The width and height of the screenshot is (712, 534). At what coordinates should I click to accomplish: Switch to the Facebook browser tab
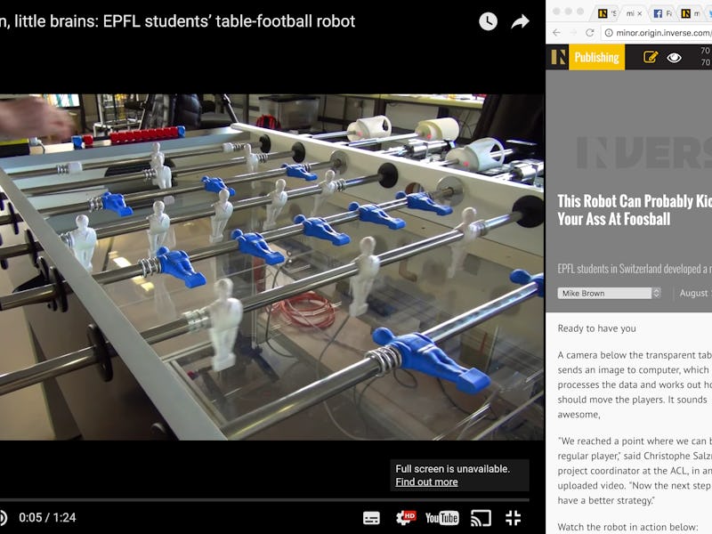click(x=662, y=13)
